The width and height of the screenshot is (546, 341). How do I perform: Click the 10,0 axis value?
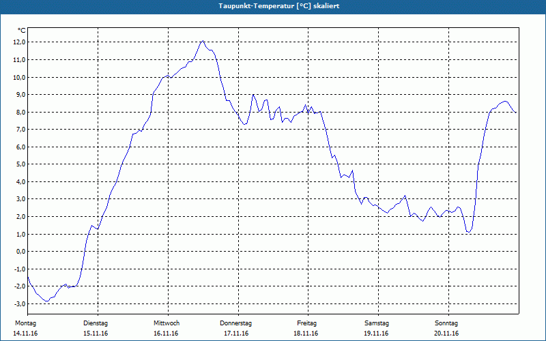pos(19,77)
